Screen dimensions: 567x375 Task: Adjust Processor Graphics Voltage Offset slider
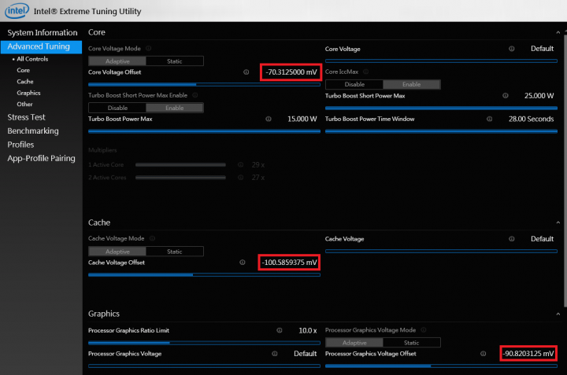tap(441, 366)
